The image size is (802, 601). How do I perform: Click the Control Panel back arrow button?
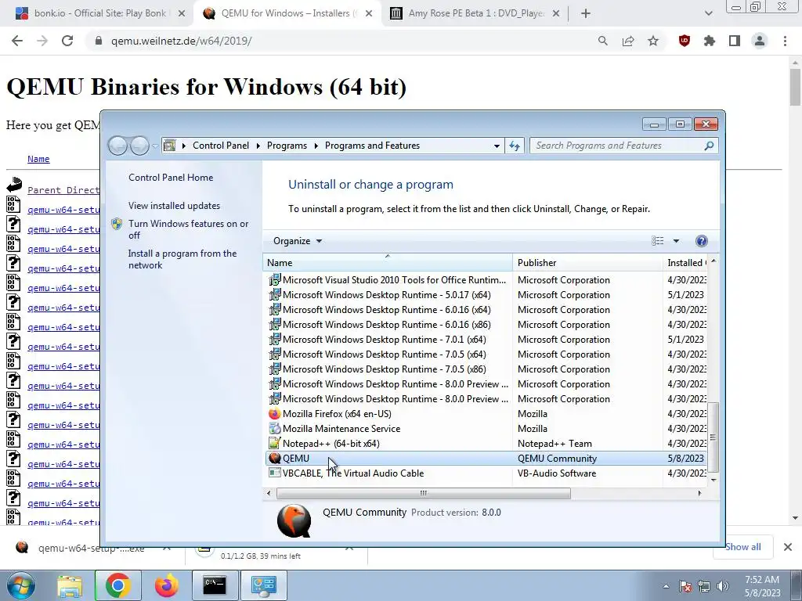pos(117,146)
